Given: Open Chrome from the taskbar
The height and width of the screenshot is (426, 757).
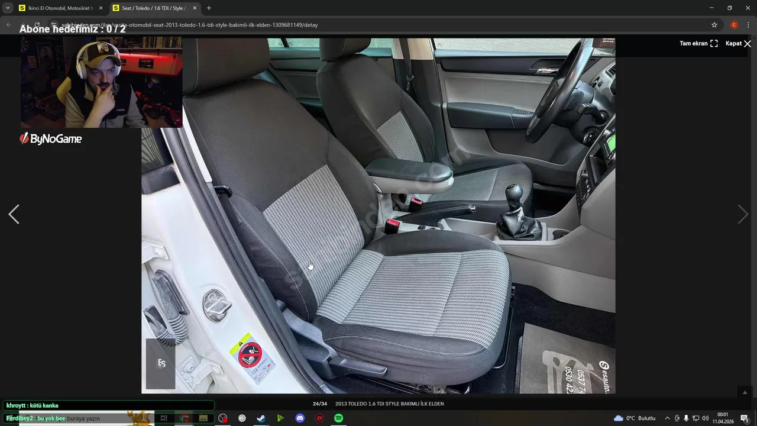Looking at the screenshot, I should tap(184, 418).
